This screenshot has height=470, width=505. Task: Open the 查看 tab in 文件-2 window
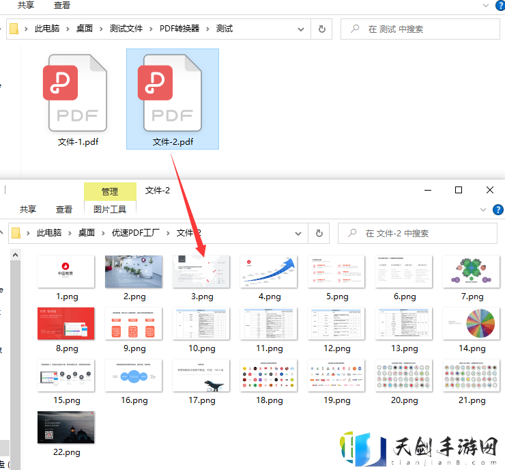point(63,210)
